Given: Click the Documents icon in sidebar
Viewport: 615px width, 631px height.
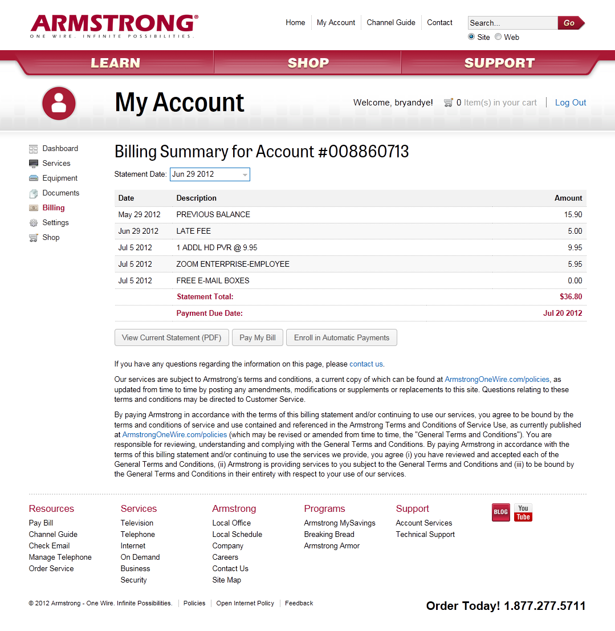Looking at the screenshot, I should [x=34, y=193].
